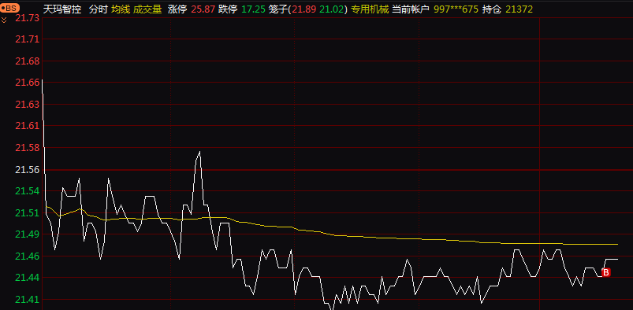Click price axis label 21.58
The height and width of the screenshot is (310, 633).
tap(28, 148)
